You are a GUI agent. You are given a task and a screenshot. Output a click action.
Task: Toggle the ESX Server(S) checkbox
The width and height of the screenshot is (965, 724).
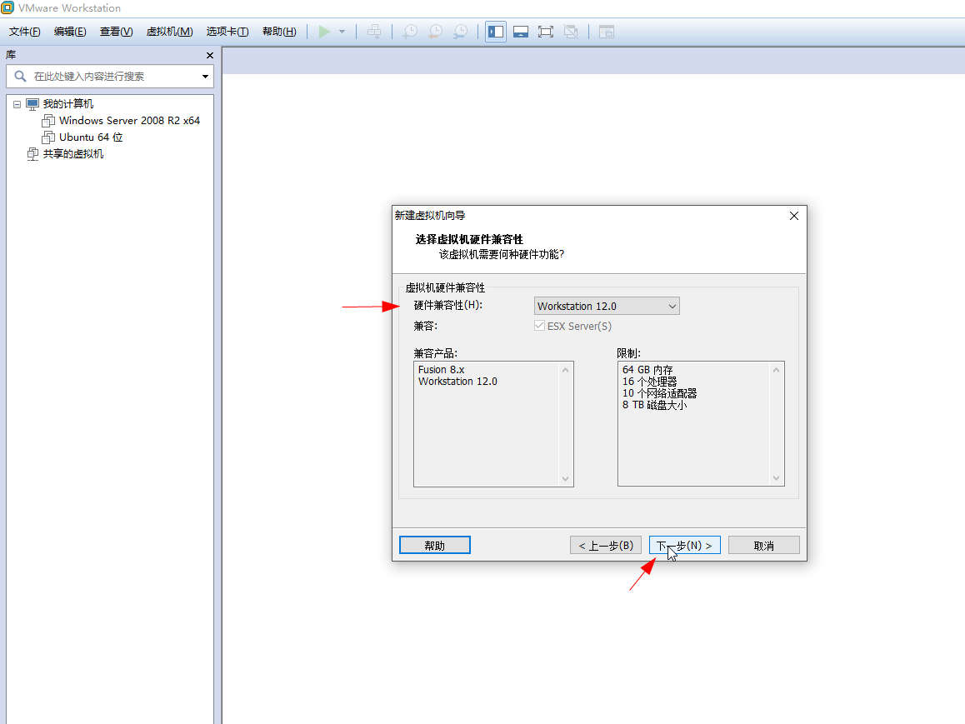click(540, 326)
